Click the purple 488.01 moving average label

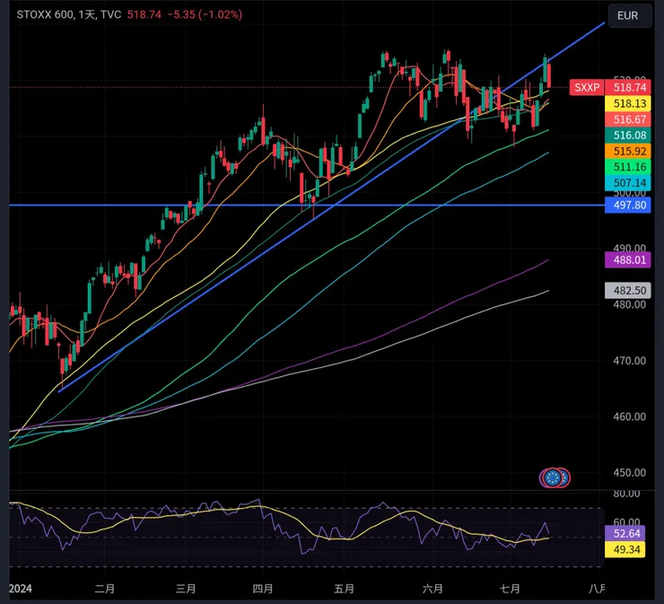(627, 259)
